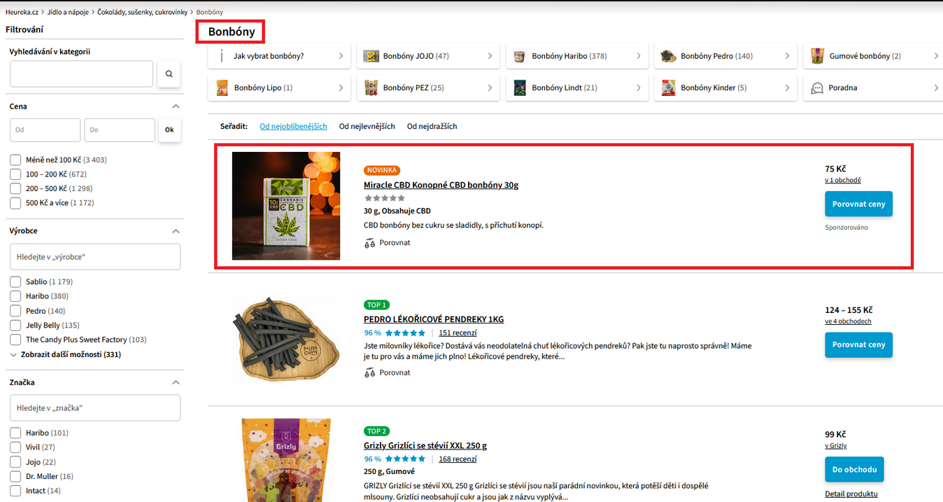Click the Do maximum price field
The image size is (943, 502).
[x=120, y=130]
